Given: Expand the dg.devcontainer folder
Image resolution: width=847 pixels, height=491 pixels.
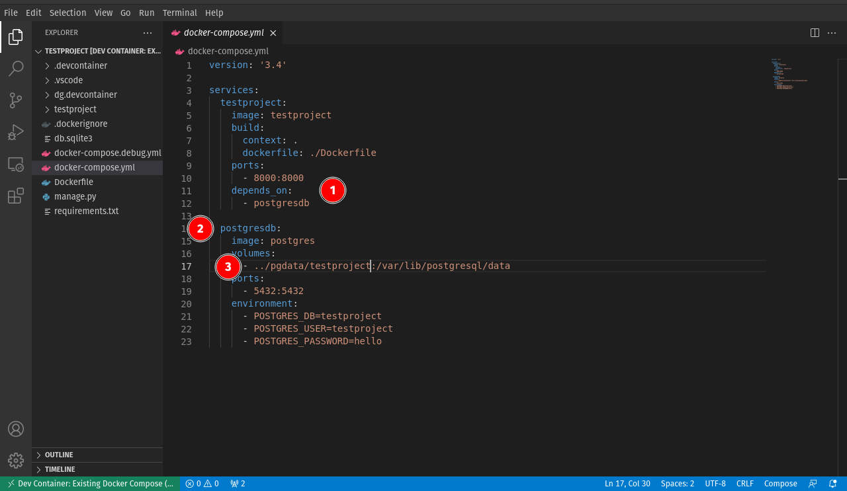Looking at the screenshot, I should 97,94.
